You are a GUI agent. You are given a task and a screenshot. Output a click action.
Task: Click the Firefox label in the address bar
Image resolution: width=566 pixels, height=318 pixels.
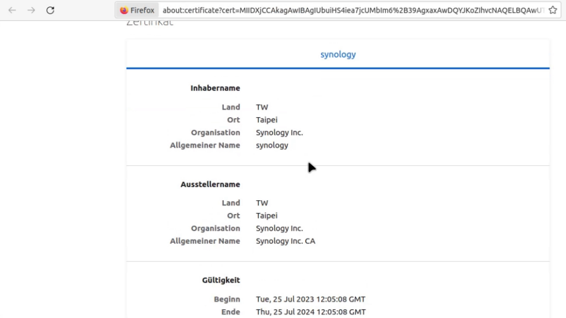pos(142,11)
